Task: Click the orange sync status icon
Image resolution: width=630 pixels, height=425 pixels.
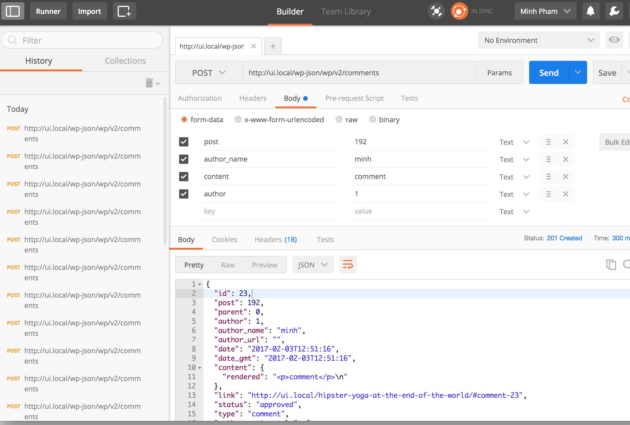Action: click(459, 11)
